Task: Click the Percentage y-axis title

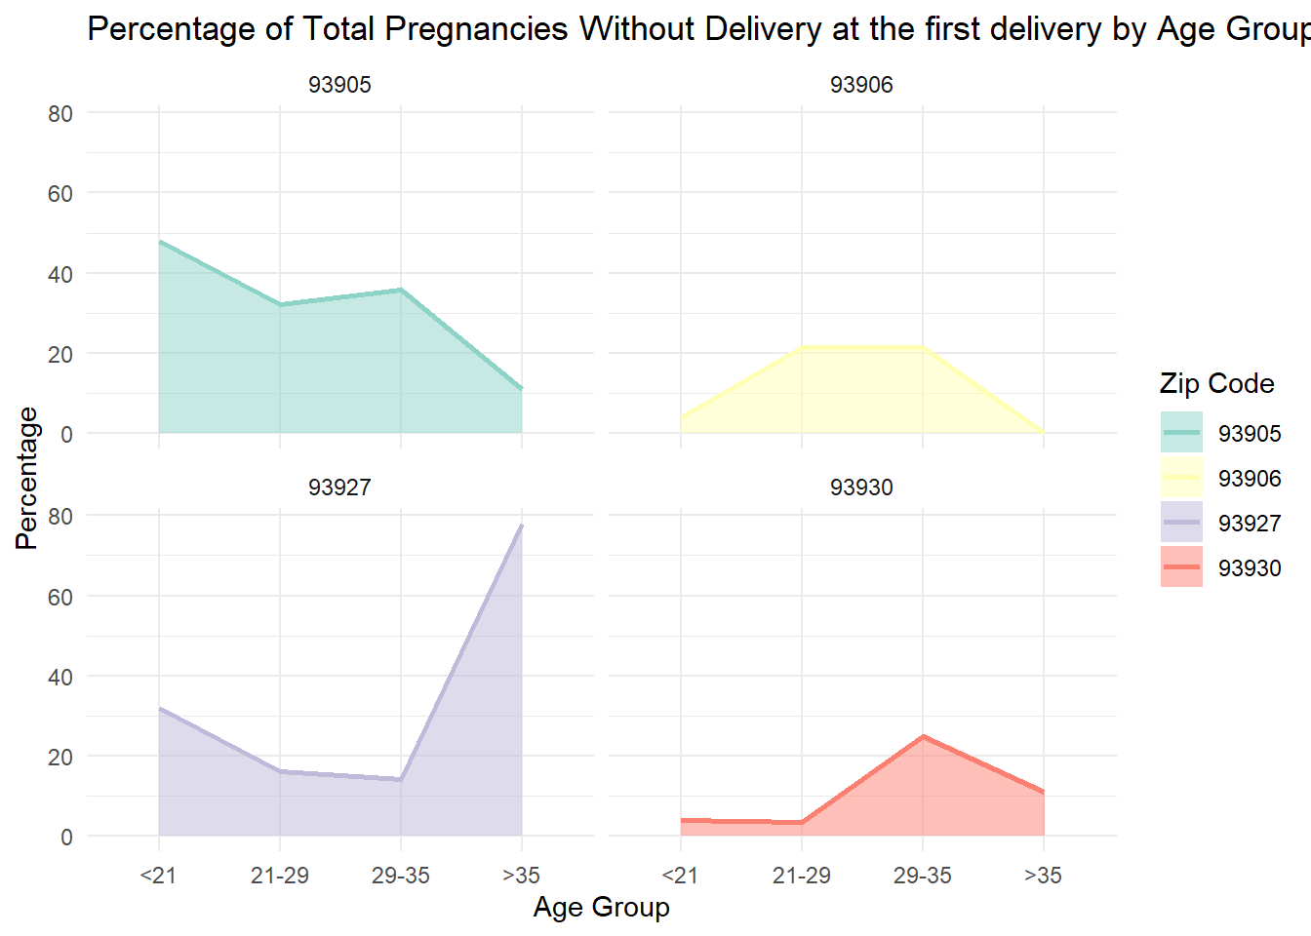Action: (x=27, y=478)
